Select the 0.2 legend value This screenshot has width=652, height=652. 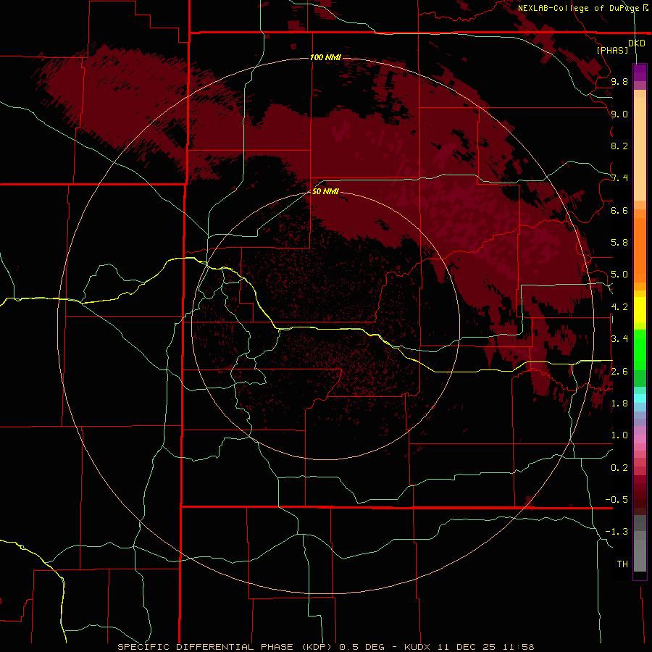[619, 468]
